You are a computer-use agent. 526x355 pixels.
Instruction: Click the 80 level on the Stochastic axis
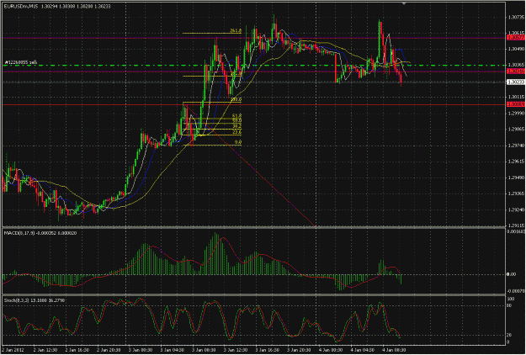click(508, 305)
